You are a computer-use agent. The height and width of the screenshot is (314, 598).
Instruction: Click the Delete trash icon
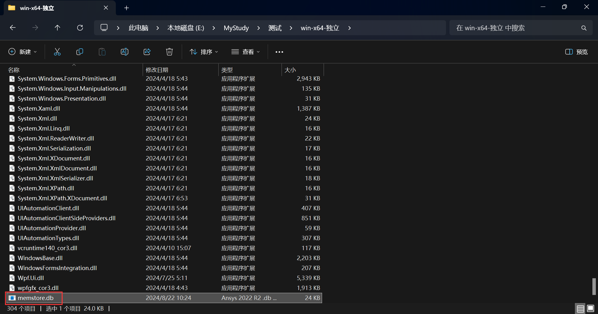pos(169,52)
